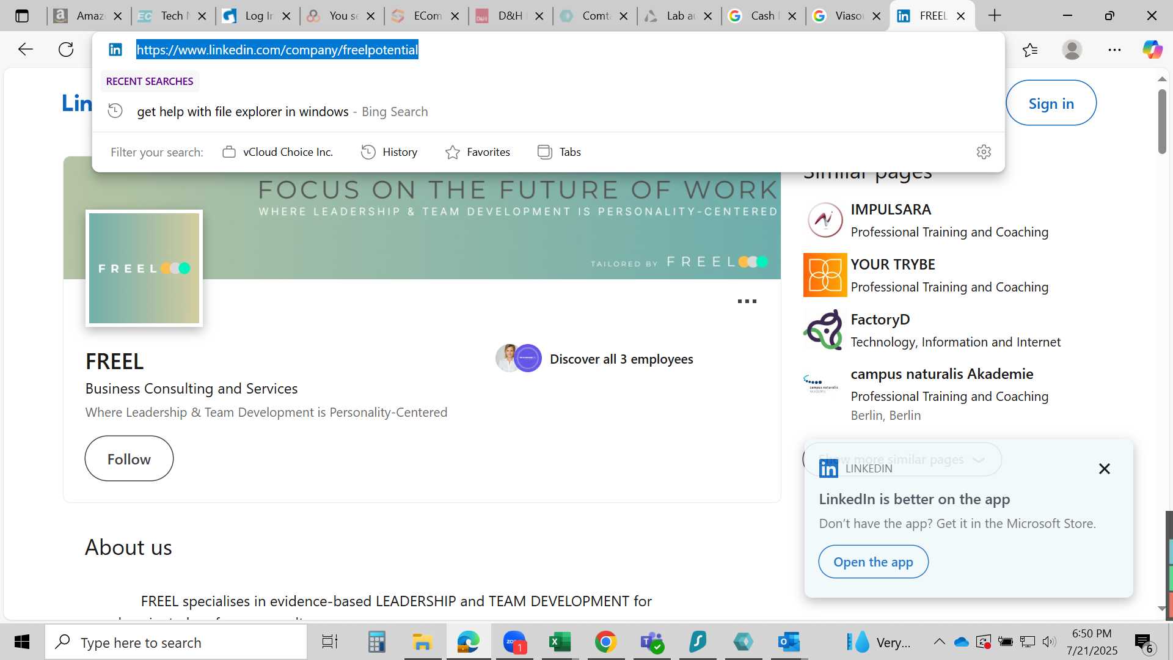Viewport: 1173px width, 660px height.
Task: Open the volume control in tray
Action: (1050, 642)
